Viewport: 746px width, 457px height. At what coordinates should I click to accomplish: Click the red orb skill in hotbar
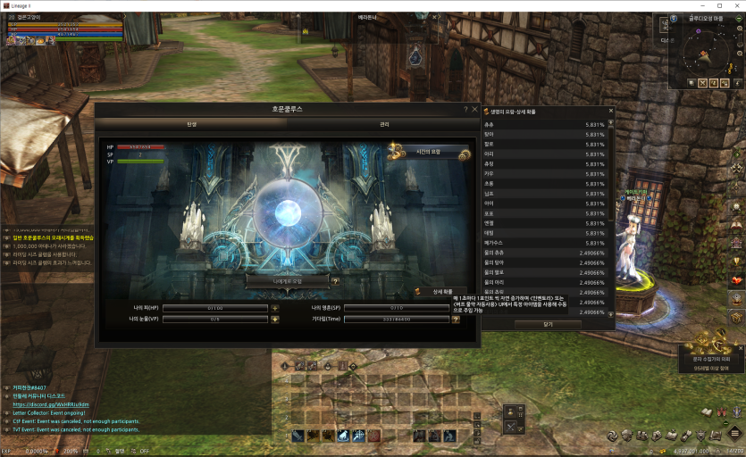click(x=374, y=436)
